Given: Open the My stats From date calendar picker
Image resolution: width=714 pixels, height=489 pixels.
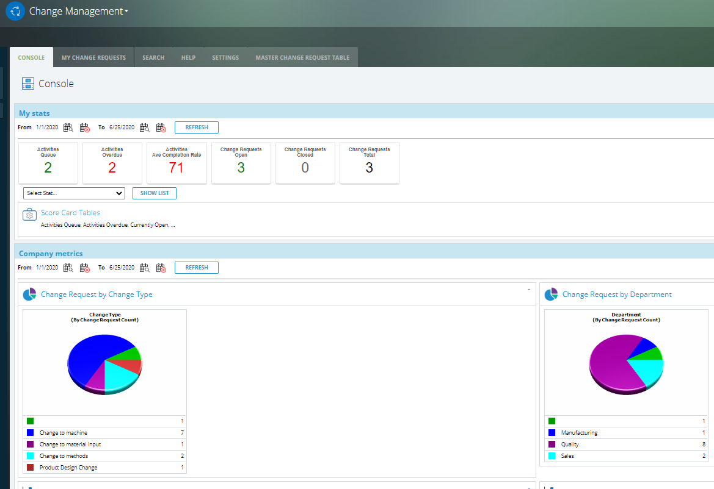Looking at the screenshot, I should [x=68, y=127].
